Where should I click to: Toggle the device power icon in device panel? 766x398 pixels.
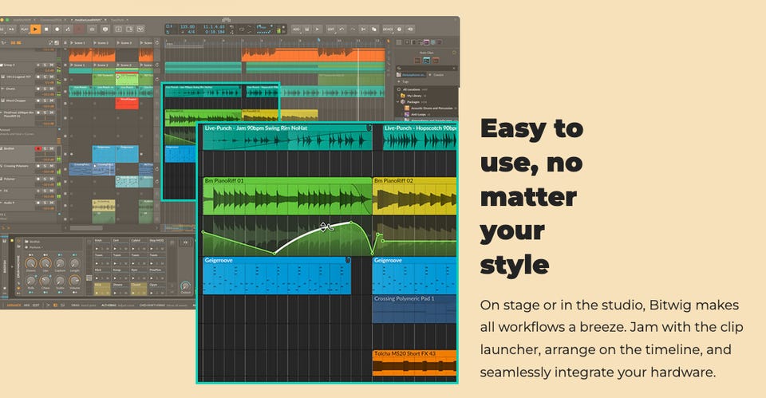[18, 241]
